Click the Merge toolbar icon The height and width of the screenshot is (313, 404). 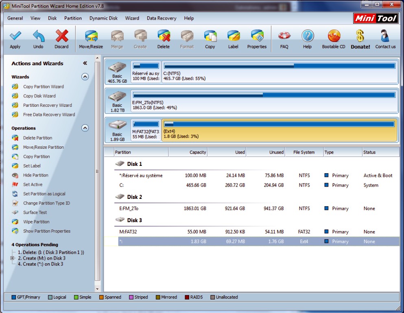click(x=117, y=39)
